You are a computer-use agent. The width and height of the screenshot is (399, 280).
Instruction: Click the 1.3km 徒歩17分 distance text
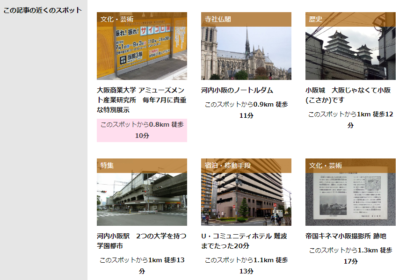[350, 255]
